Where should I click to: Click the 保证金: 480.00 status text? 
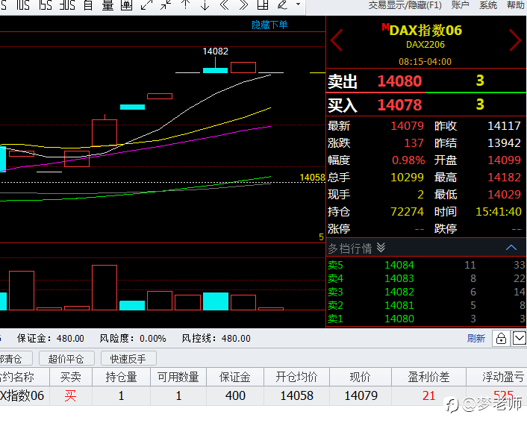pyautogui.click(x=51, y=338)
